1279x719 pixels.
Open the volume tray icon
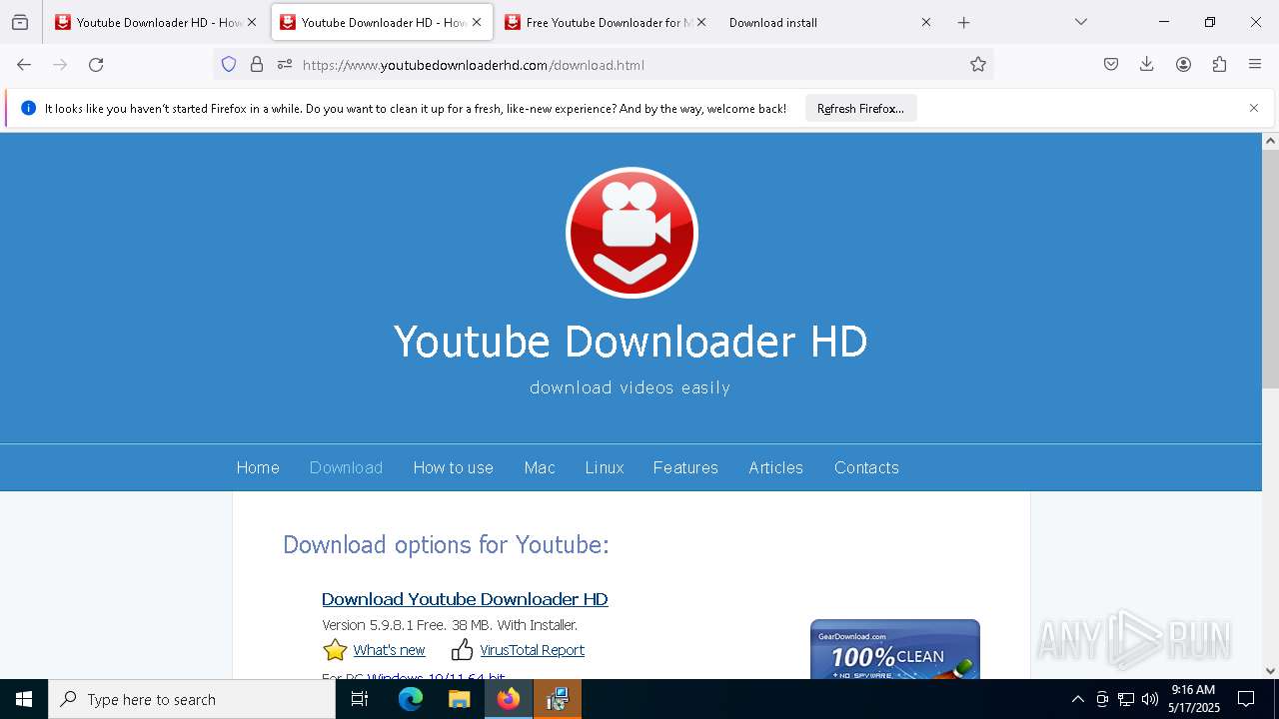[x=1150, y=699]
